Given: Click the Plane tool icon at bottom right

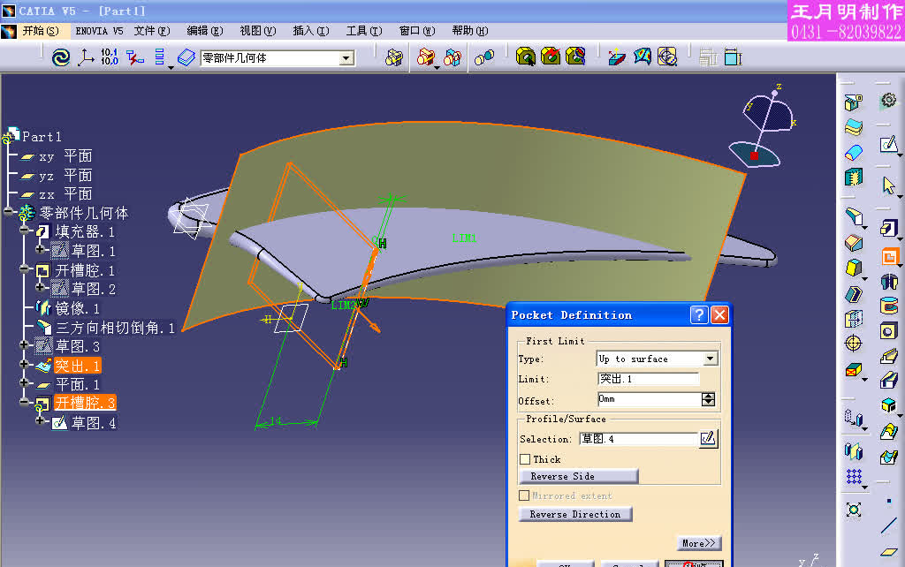Looking at the screenshot, I should [x=889, y=552].
